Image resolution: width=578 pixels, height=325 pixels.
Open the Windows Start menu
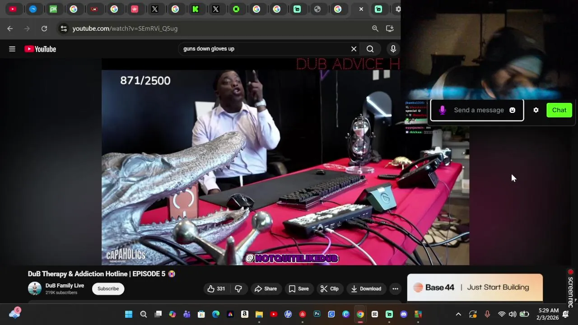(x=129, y=314)
